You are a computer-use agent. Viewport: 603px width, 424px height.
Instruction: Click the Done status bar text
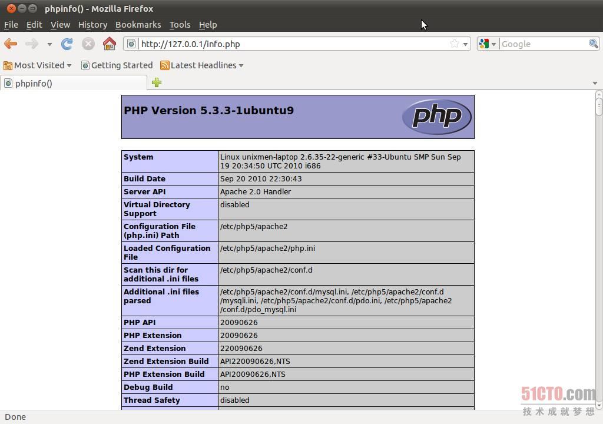point(15,417)
